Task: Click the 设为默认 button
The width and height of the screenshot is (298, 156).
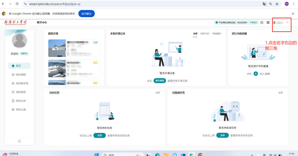Action: click(87, 14)
